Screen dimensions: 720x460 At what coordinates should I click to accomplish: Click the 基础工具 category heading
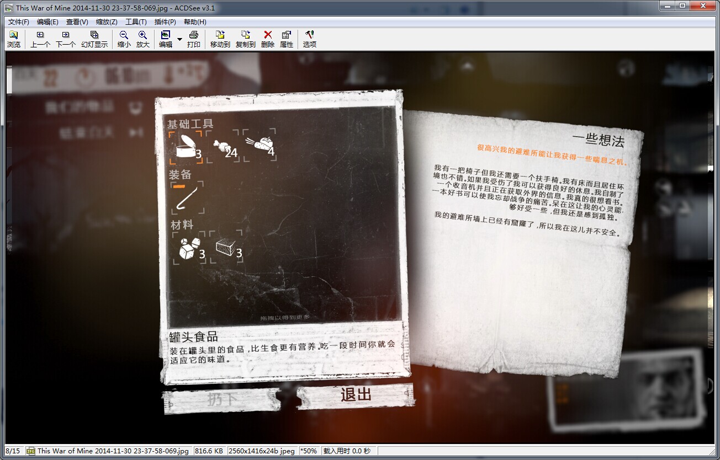pyautogui.click(x=190, y=124)
